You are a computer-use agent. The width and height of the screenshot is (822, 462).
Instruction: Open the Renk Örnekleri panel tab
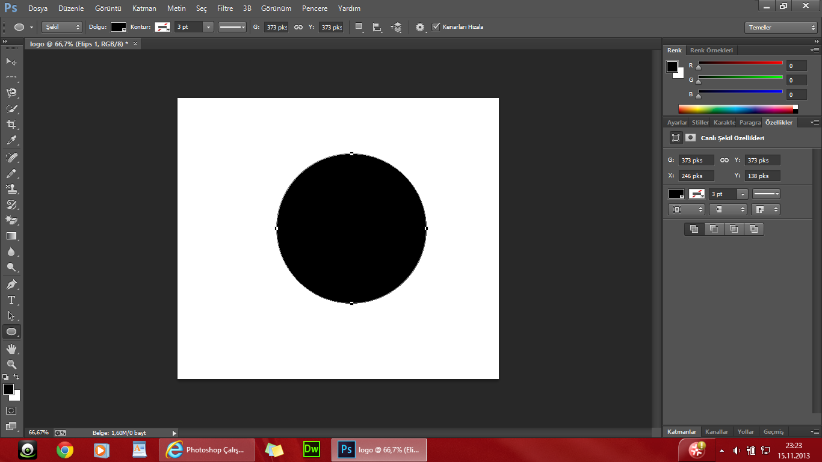711,51
